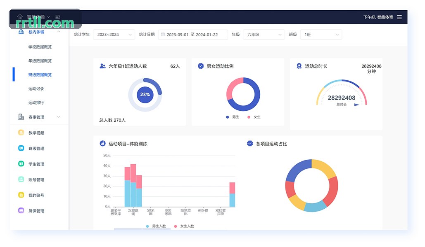This screenshot has height=247, width=425.
Task: Toggle the 男生人数 legend in bar chart
Action: 156,226
